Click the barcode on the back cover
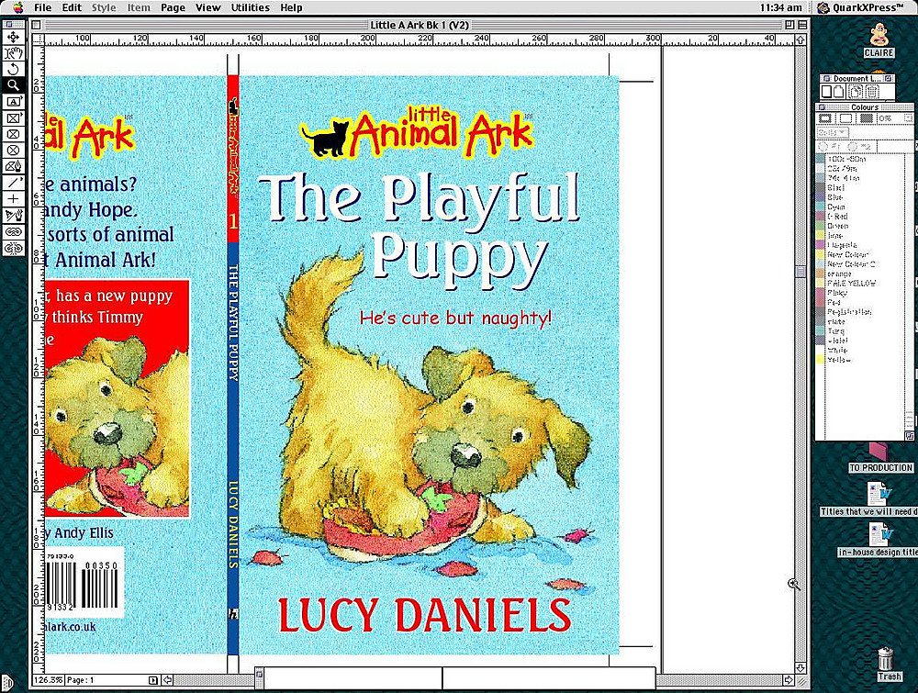This screenshot has width=918, height=693. point(84,583)
